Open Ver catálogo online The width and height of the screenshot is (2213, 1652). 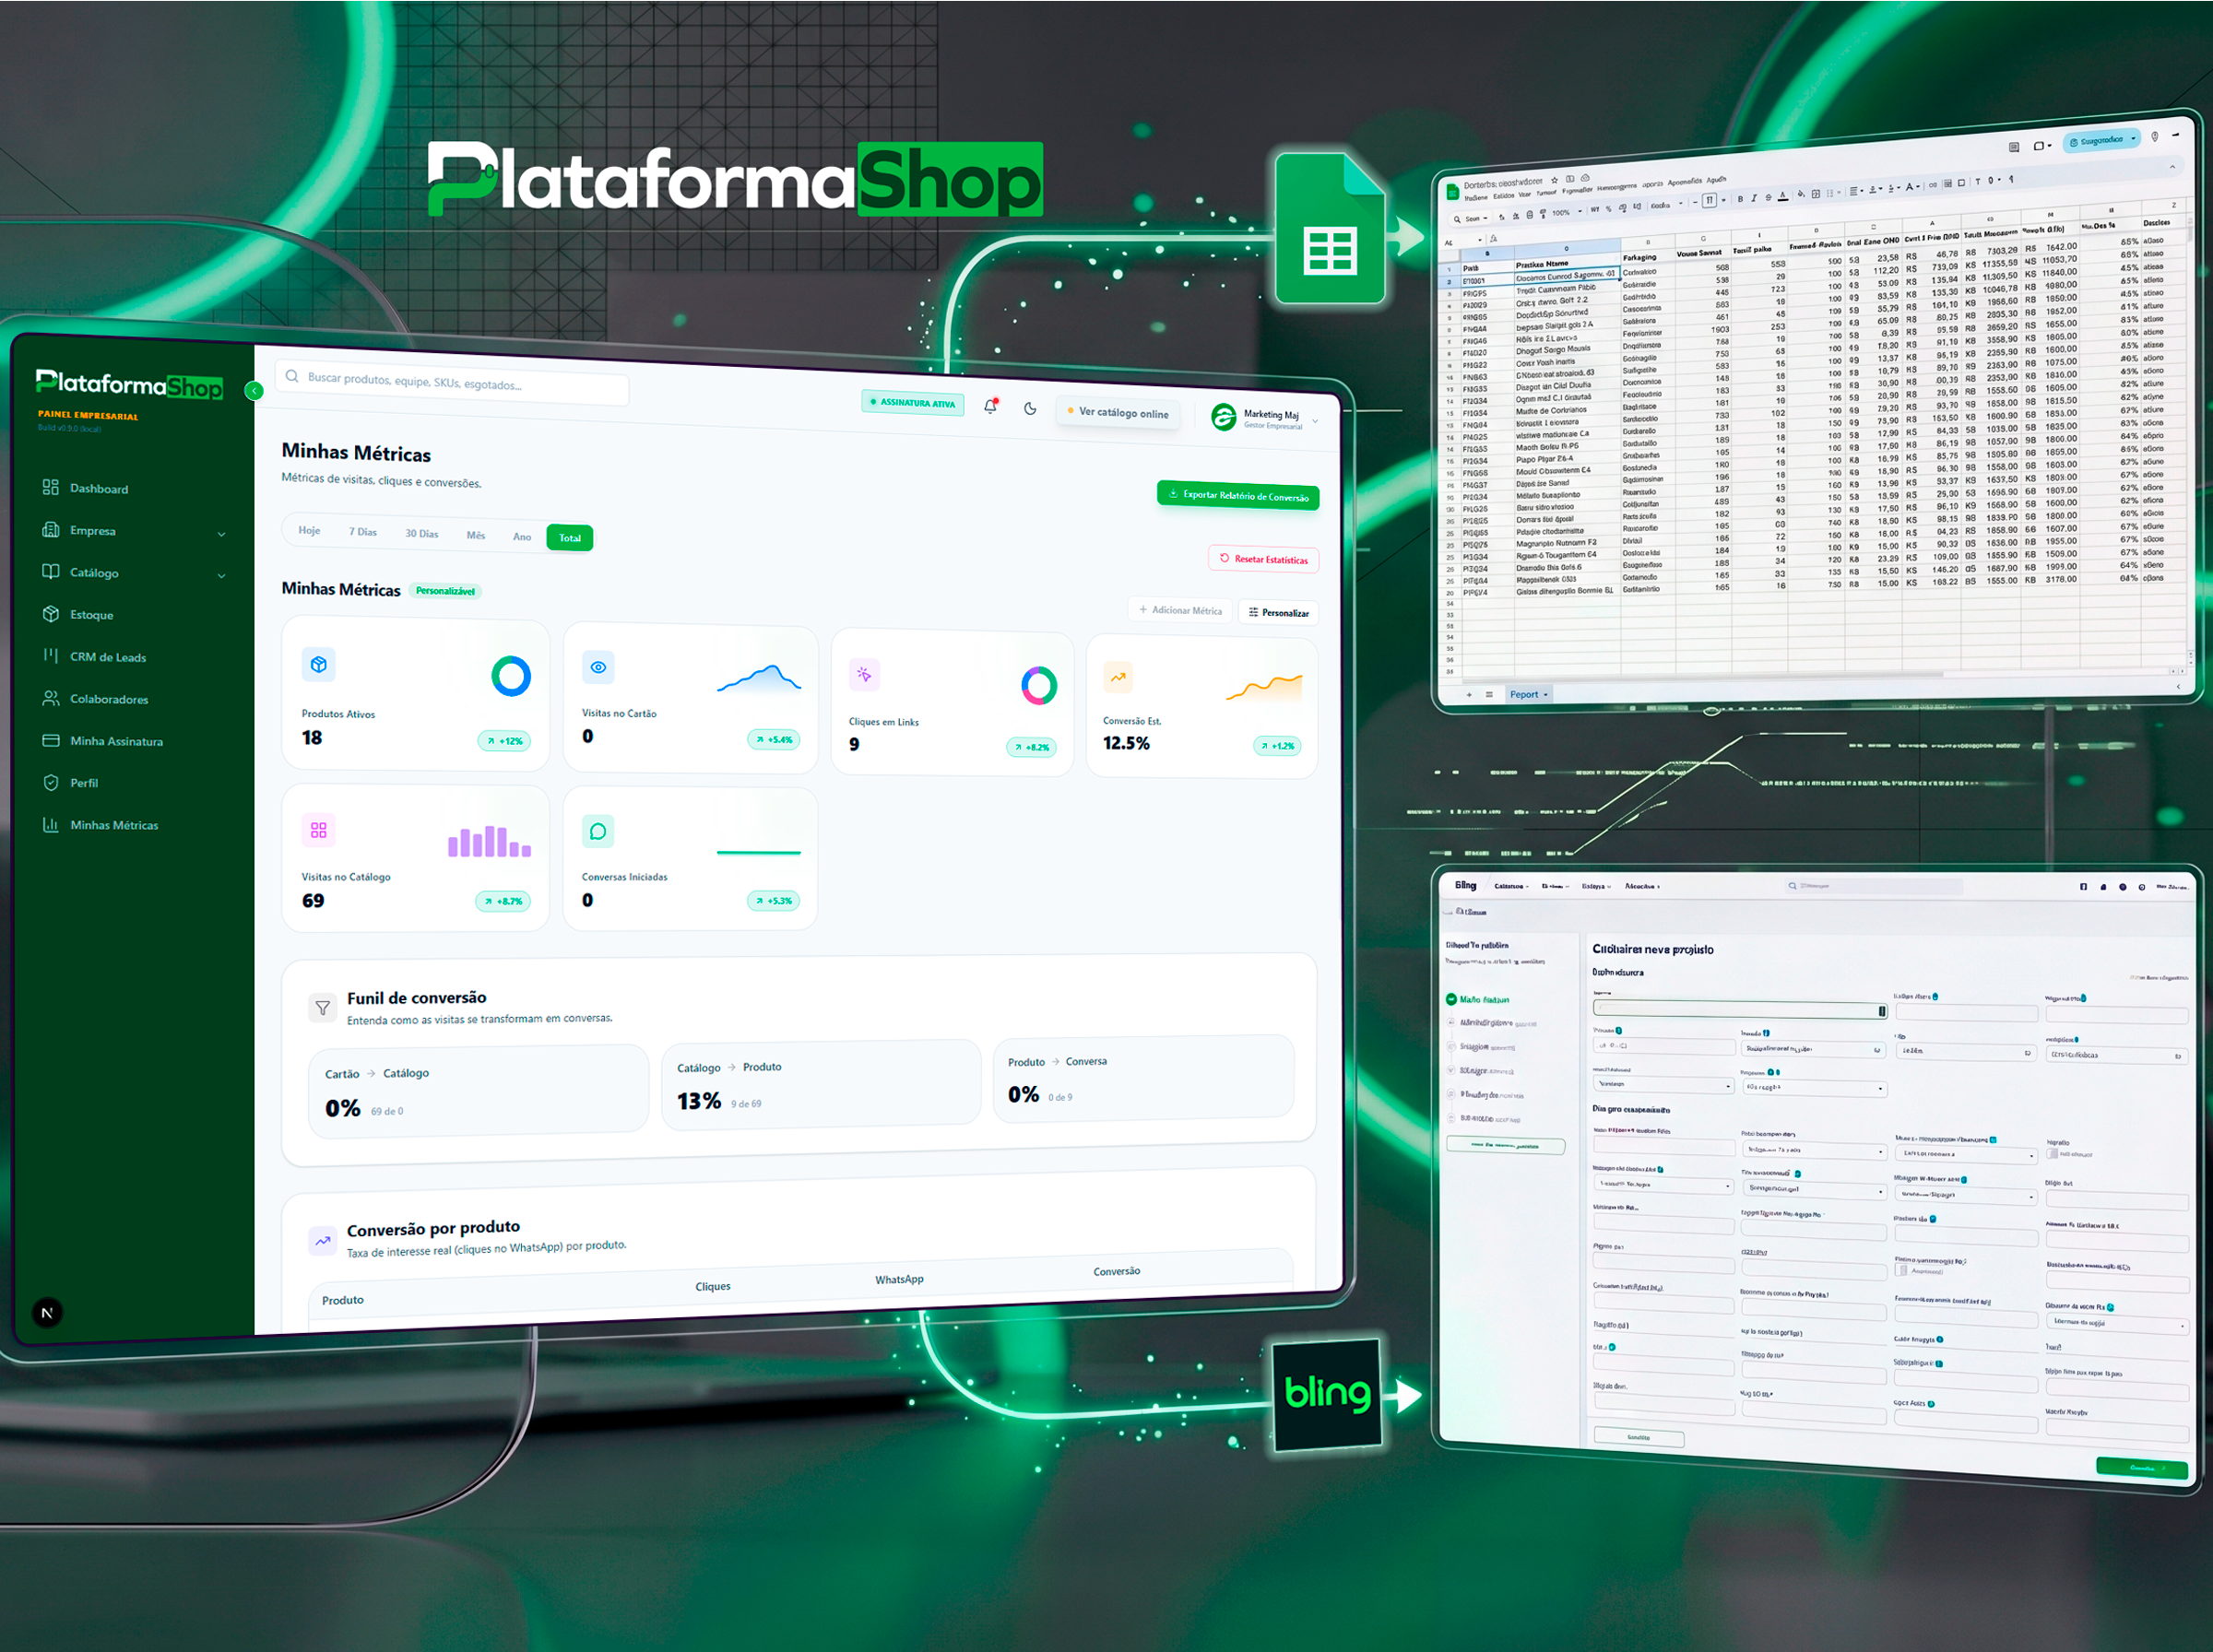click(1117, 412)
